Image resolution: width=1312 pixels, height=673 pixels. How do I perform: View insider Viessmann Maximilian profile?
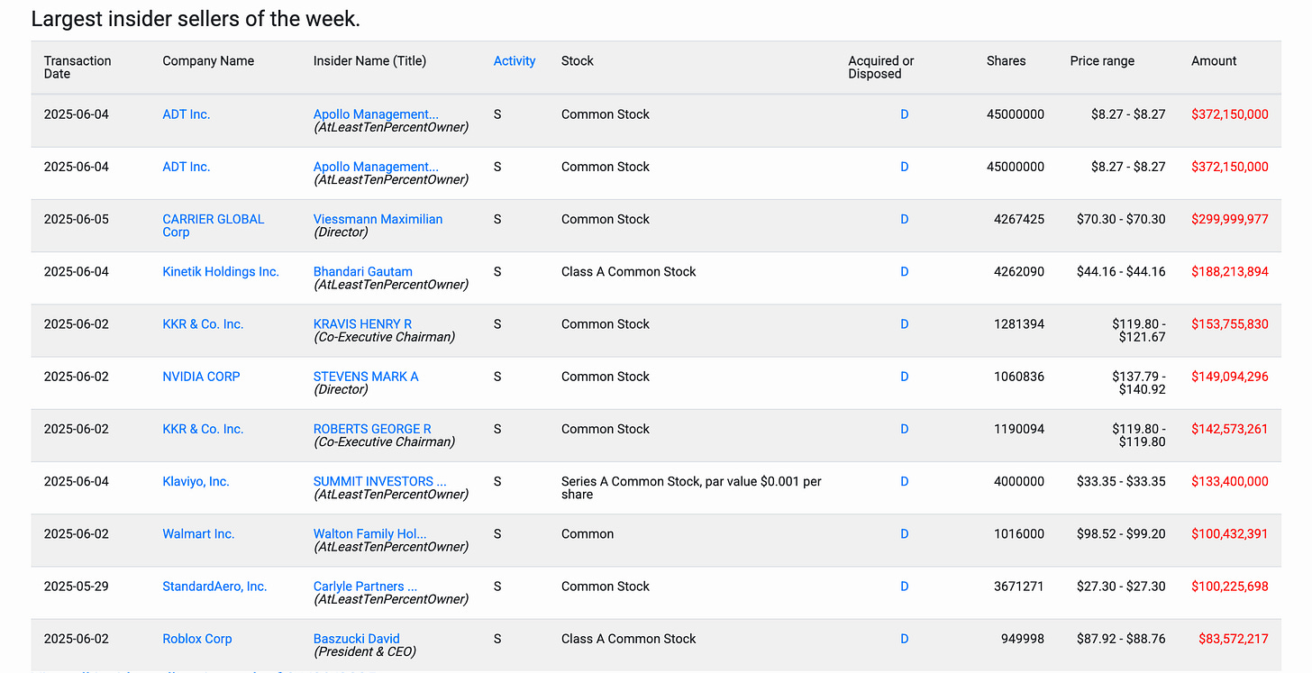[378, 219]
